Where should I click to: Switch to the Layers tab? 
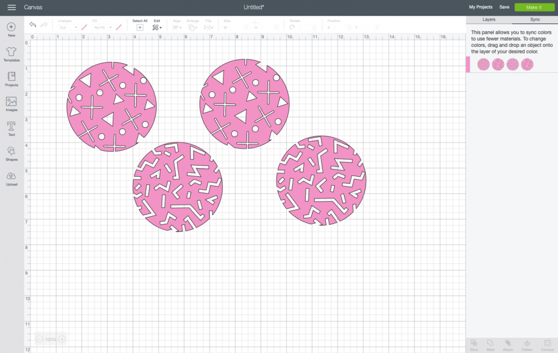point(489,20)
